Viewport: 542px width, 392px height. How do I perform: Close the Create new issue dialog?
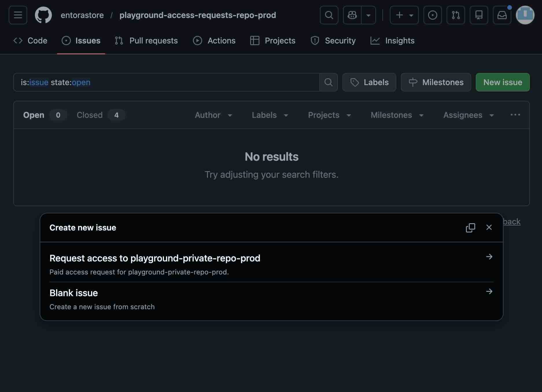click(489, 228)
